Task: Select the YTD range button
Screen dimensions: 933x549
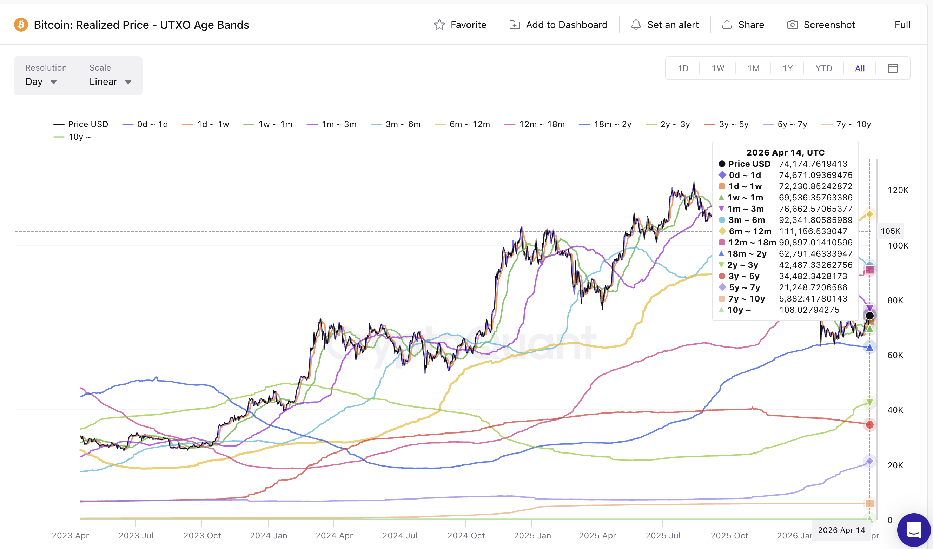Action: pos(823,68)
